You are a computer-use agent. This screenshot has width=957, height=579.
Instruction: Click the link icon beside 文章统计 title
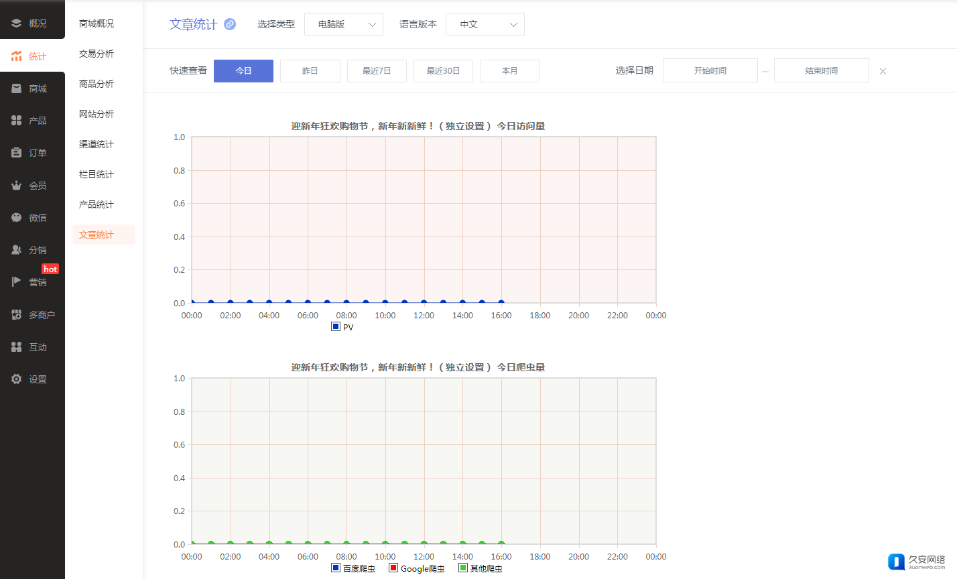click(x=230, y=24)
